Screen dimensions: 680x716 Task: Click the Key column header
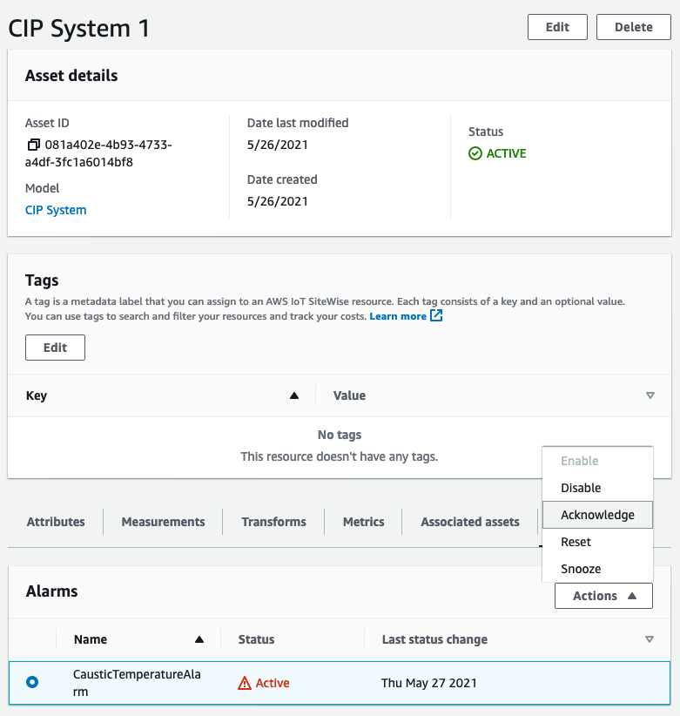[37, 395]
